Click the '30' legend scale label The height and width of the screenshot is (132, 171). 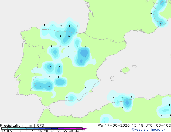(59, 131)
